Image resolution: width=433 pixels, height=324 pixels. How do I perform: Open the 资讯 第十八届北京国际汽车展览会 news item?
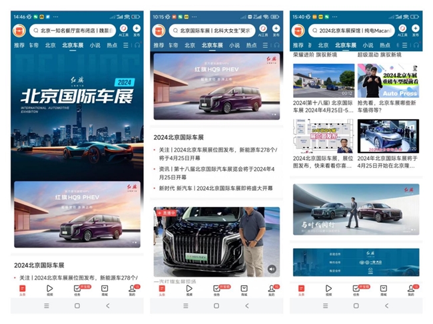pyautogui.click(x=217, y=173)
